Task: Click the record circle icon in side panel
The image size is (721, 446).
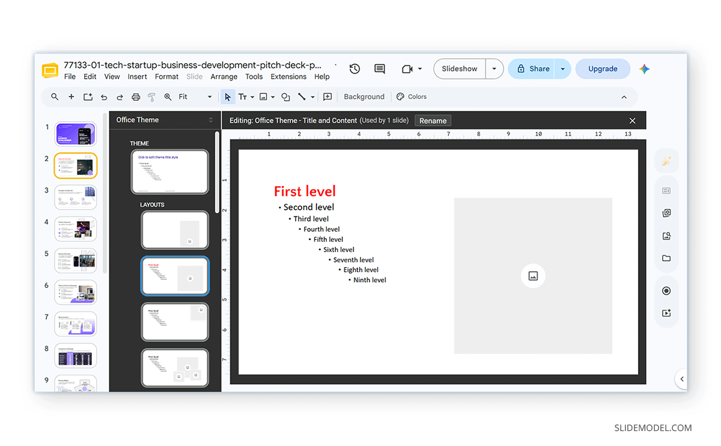Action: pos(666,291)
